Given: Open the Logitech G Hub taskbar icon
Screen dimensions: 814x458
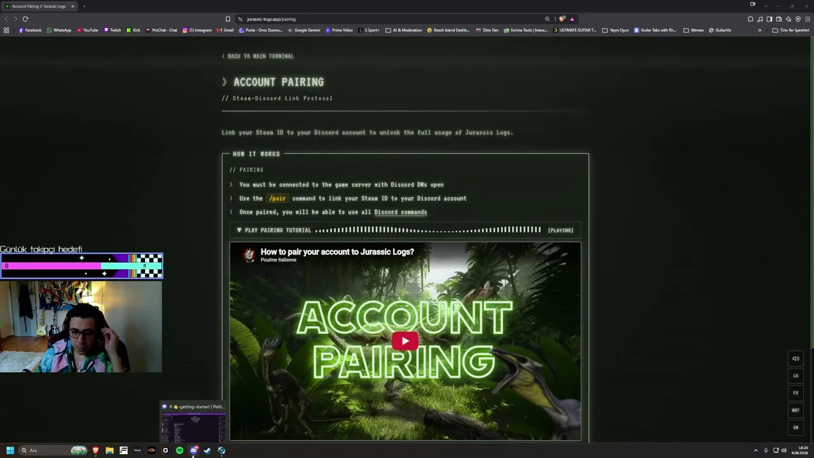Looking at the screenshot, I should 165,450.
